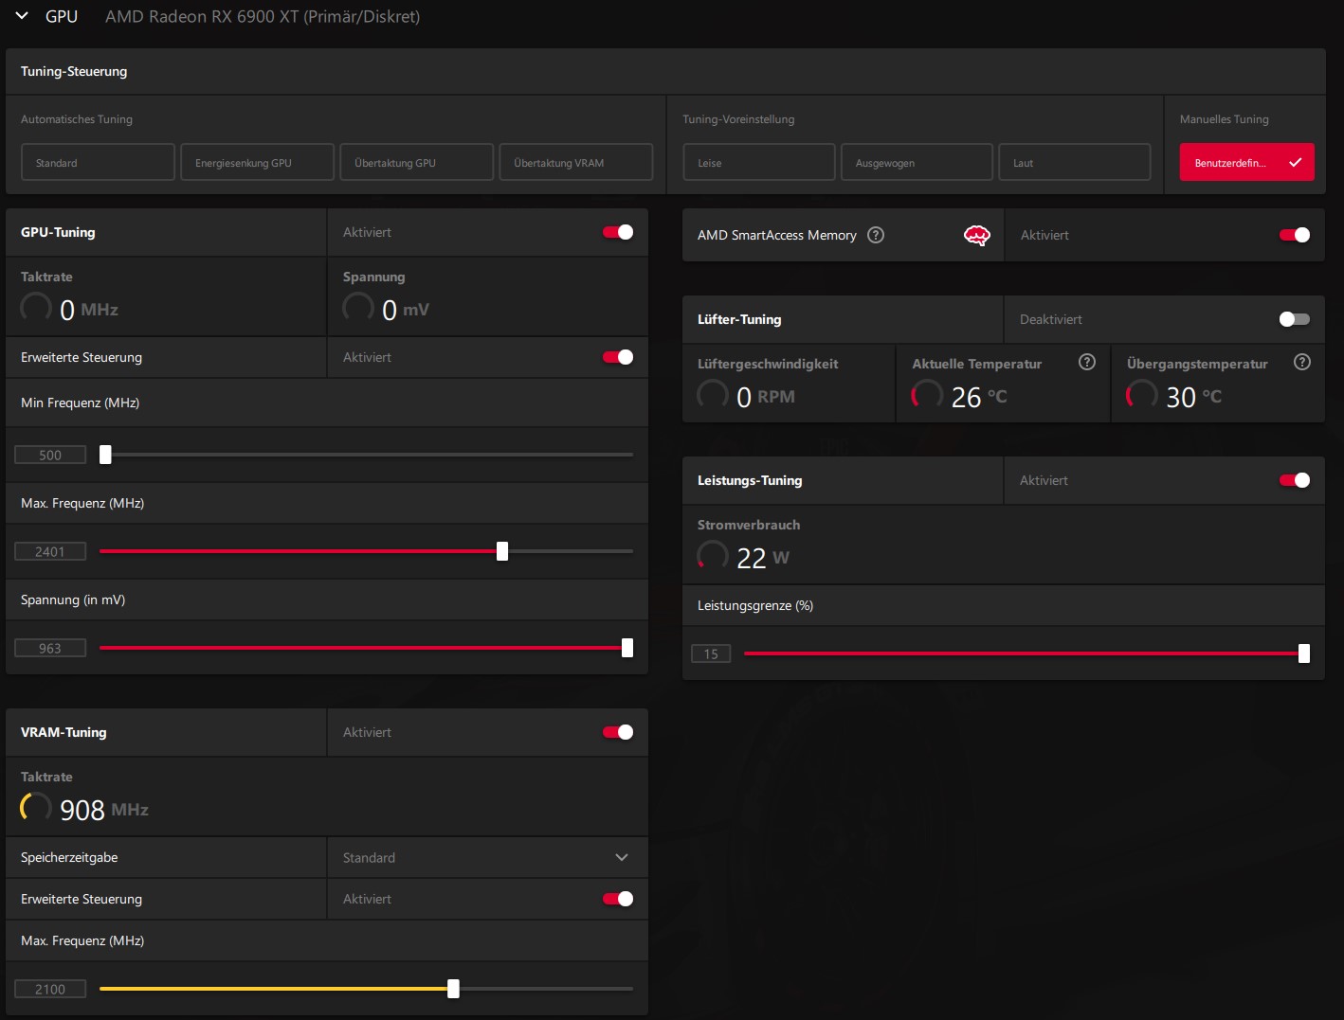Click the Taktrate gauge in GPU-Tuning
Screen dimensions: 1344x1020
36,309
